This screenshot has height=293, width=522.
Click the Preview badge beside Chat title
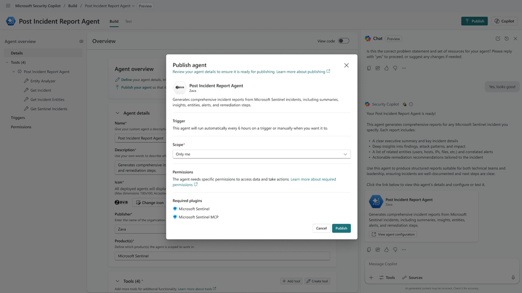(x=393, y=39)
